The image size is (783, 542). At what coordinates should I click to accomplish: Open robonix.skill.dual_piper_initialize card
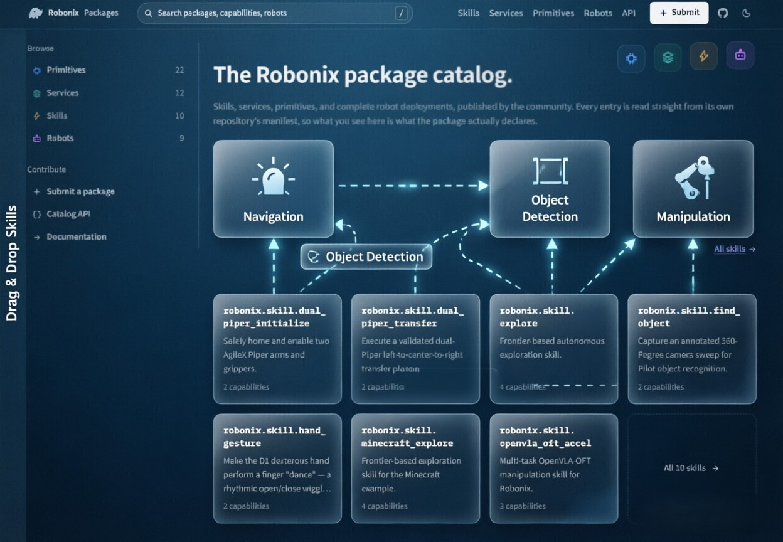click(x=277, y=349)
